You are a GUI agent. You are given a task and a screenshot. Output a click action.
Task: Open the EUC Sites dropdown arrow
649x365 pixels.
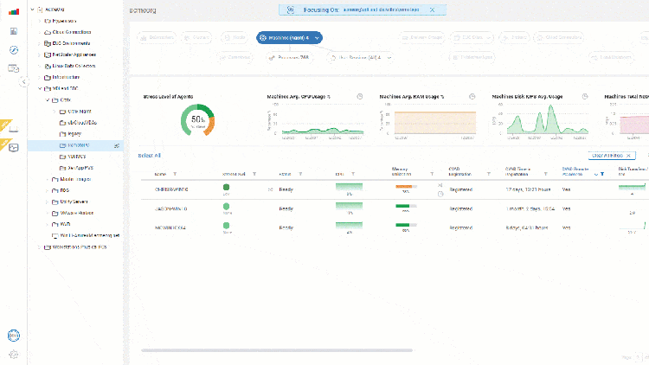488,38
